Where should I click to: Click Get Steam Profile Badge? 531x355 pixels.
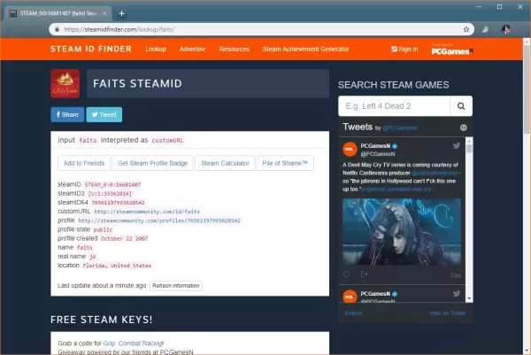153,163
